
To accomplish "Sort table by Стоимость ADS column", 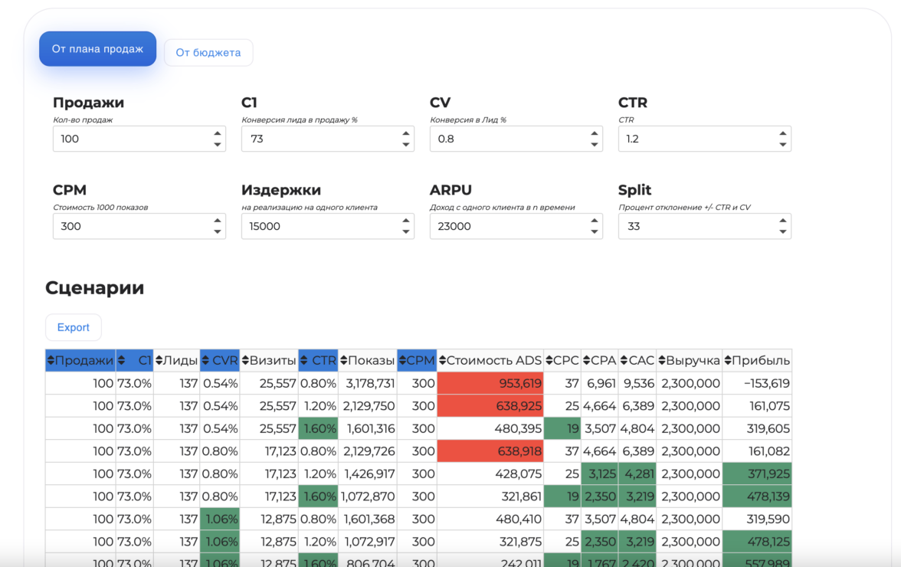I will (490, 360).
